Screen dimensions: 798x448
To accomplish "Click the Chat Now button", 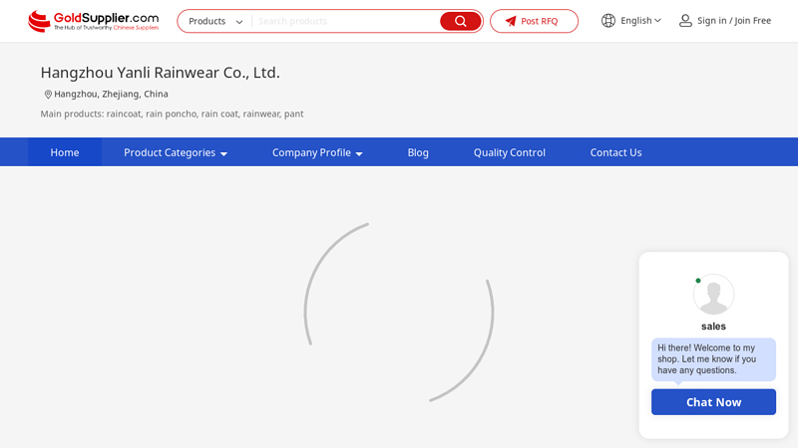I will pyautogui.click(x=713, y=402).
